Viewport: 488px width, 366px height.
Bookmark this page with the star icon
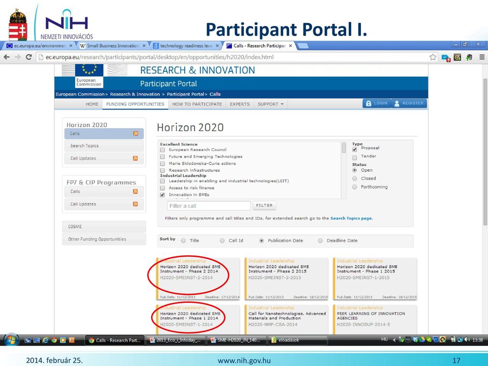click(433, 57)
